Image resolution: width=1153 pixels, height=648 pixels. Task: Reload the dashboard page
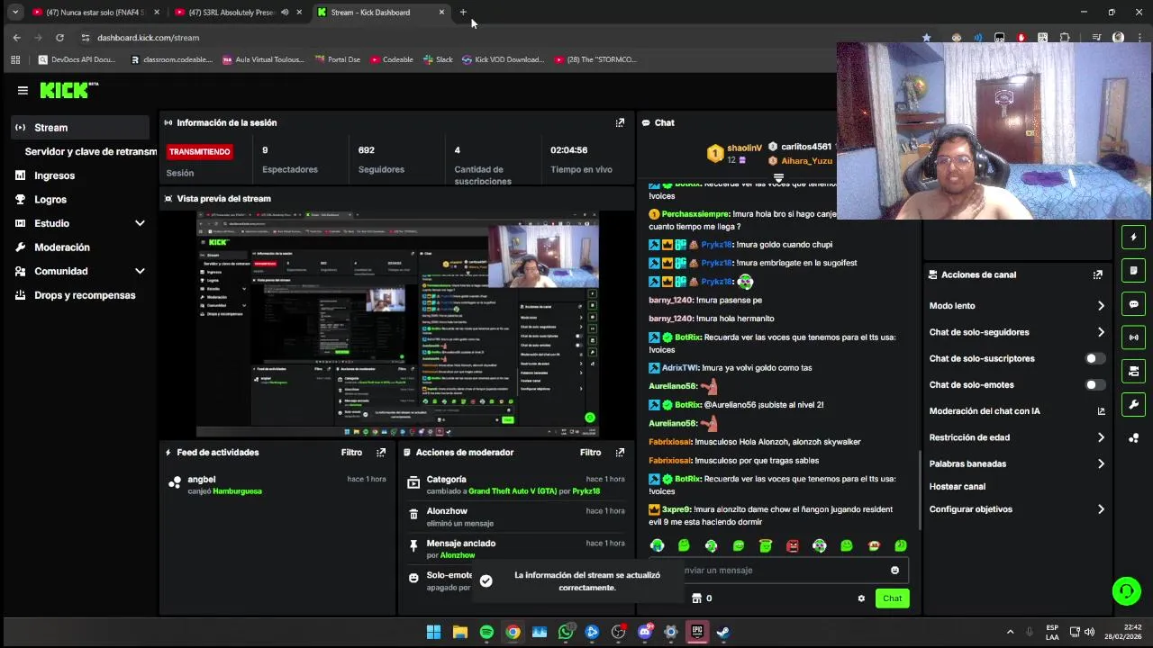pyautogui.click(x=59, y=38)
